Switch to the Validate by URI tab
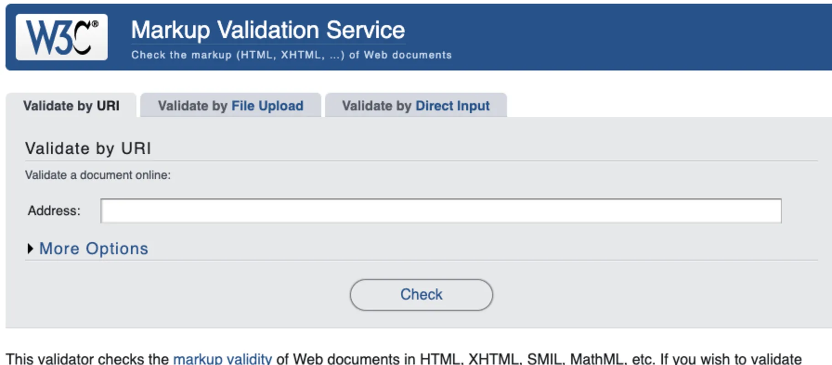This screenshot has height=365, width=832. (71, 106)
